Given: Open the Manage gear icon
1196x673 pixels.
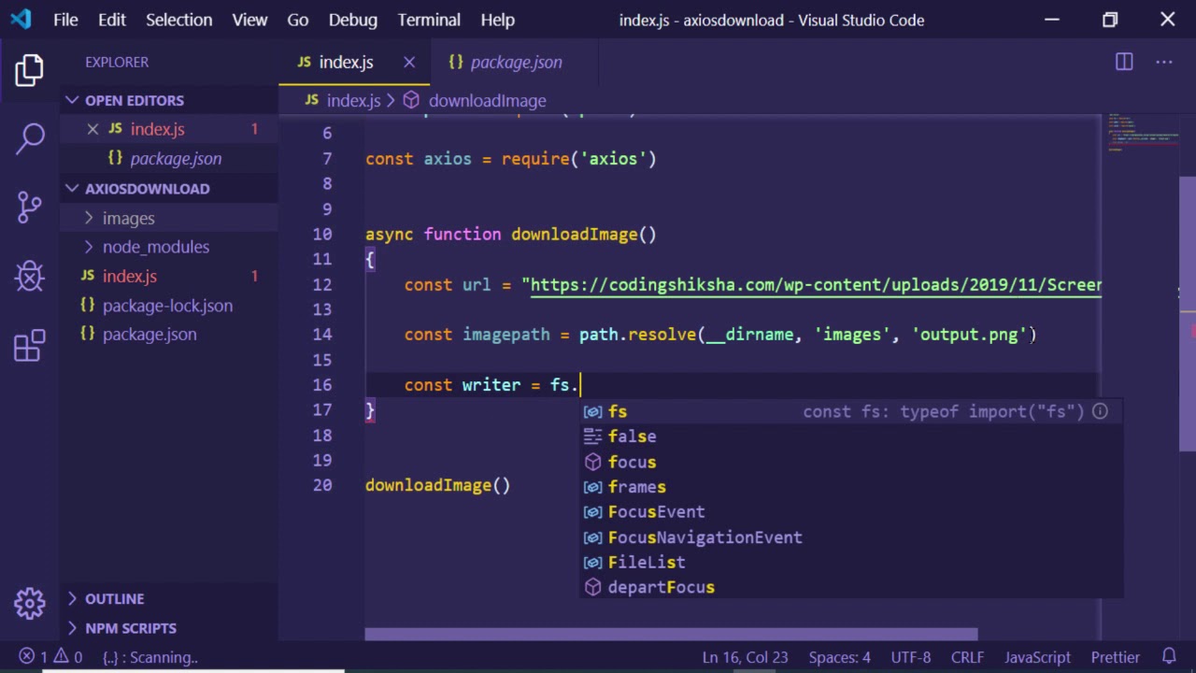Looking at the screenshot, I should point(29,603).
